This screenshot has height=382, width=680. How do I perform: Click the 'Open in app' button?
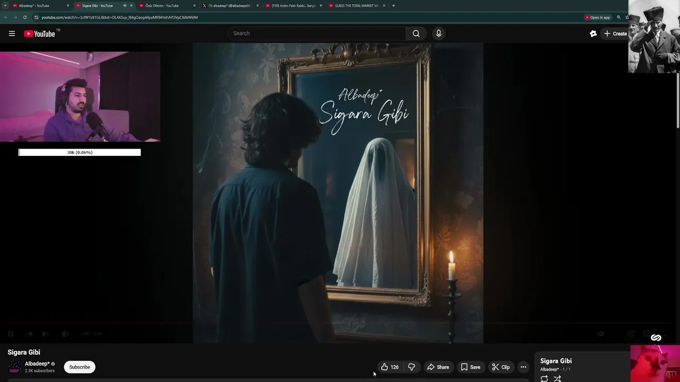(598, 18)
